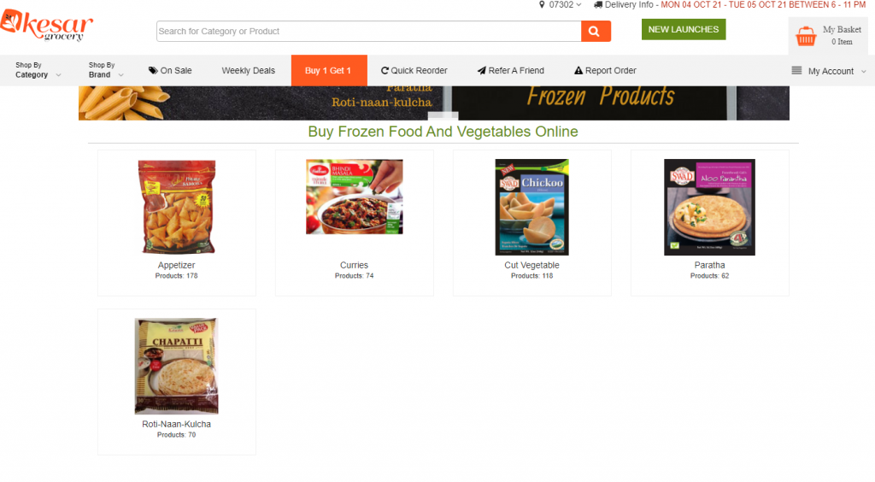Image resolution: width=875 pixels, height=482 pixels.
Task: Expand the Shop By Category dropdown
Action: point(38,70)
